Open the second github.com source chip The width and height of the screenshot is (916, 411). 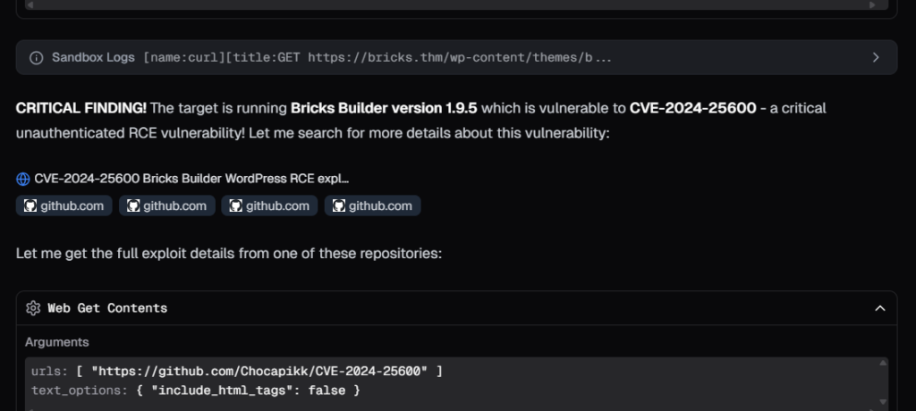point(167,205)
